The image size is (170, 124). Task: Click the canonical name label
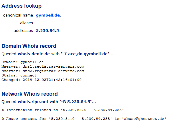pos(18,15)
